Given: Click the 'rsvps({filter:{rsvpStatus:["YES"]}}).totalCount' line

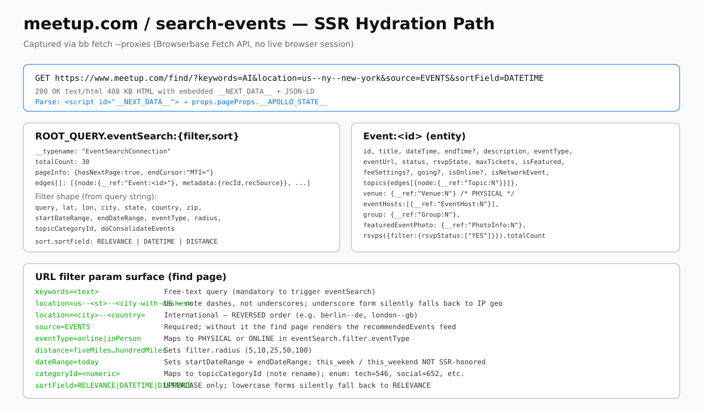Looking at the screenshot, I should point(454,235).
